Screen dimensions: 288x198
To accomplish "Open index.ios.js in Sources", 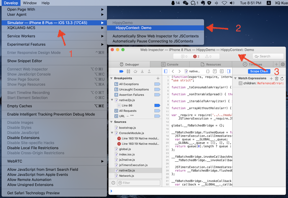I will (x=135, y=154).
